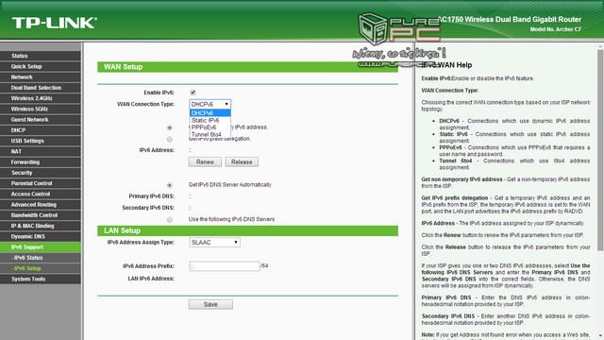Open Access Control settings
The width and height of the screenshot is (604, 340).
[41, 194]
